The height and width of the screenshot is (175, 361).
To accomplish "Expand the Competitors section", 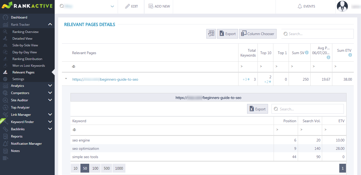I will [50, 93].
